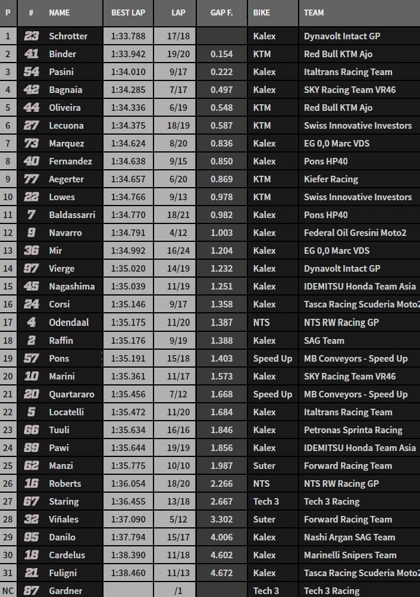420x597 pixels.
Task: Select the Petronas Sprinta Racing team cell
Action: click(353, 430)
